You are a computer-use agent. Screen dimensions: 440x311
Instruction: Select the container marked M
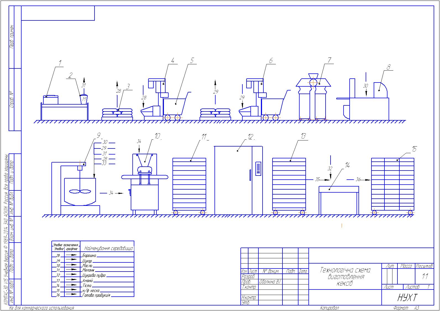point(83,99)
